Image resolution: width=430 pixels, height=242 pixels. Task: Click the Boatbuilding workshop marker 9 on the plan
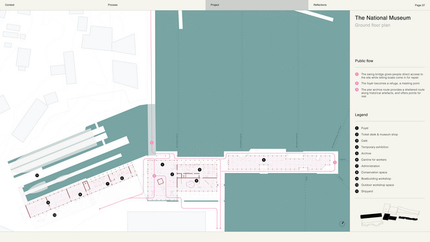pos(48,202)
